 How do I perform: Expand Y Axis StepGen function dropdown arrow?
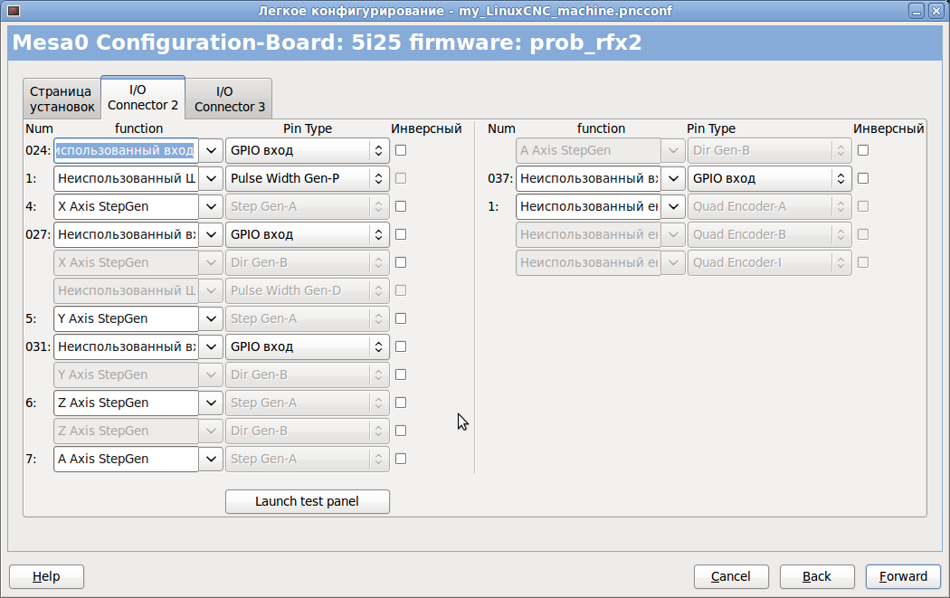tap(211, 318)
